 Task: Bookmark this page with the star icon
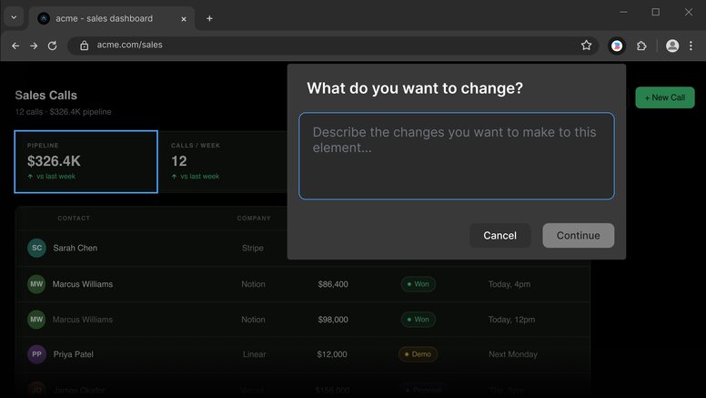586,45
